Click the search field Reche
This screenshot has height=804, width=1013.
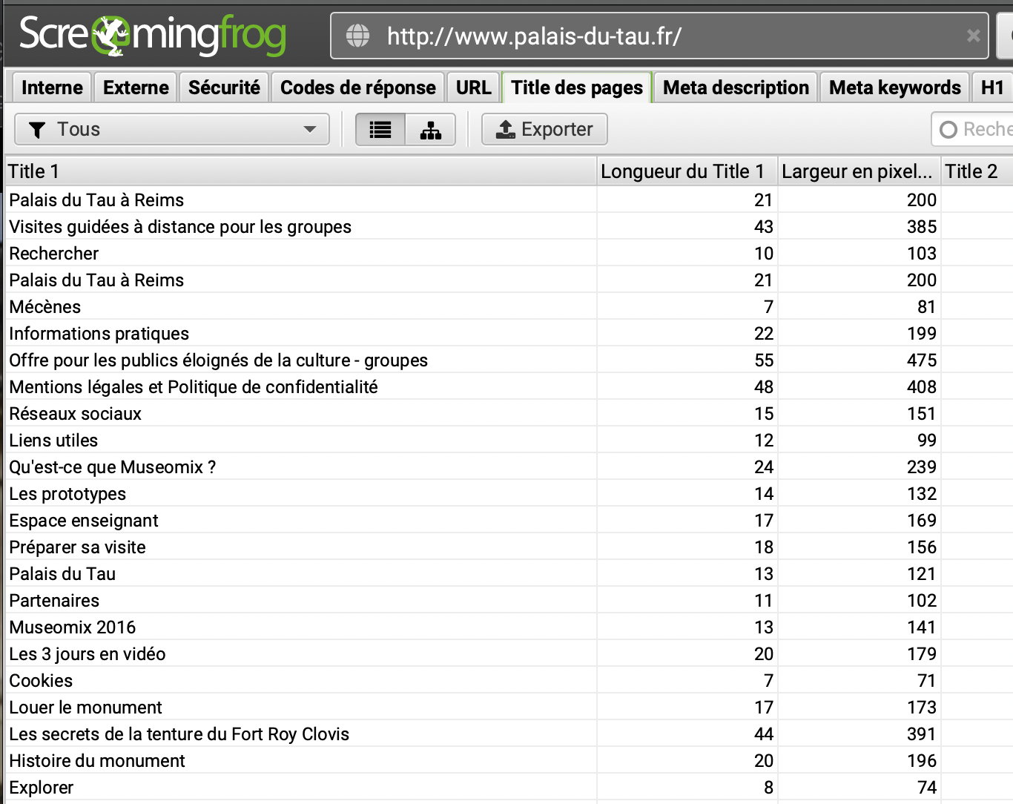coord(973,129)
